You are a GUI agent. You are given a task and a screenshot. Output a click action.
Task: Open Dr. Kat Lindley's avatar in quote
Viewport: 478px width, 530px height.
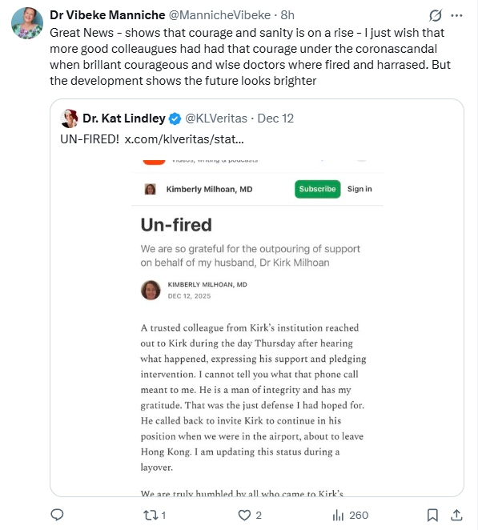pyautogui.click(x=70, y=118)
